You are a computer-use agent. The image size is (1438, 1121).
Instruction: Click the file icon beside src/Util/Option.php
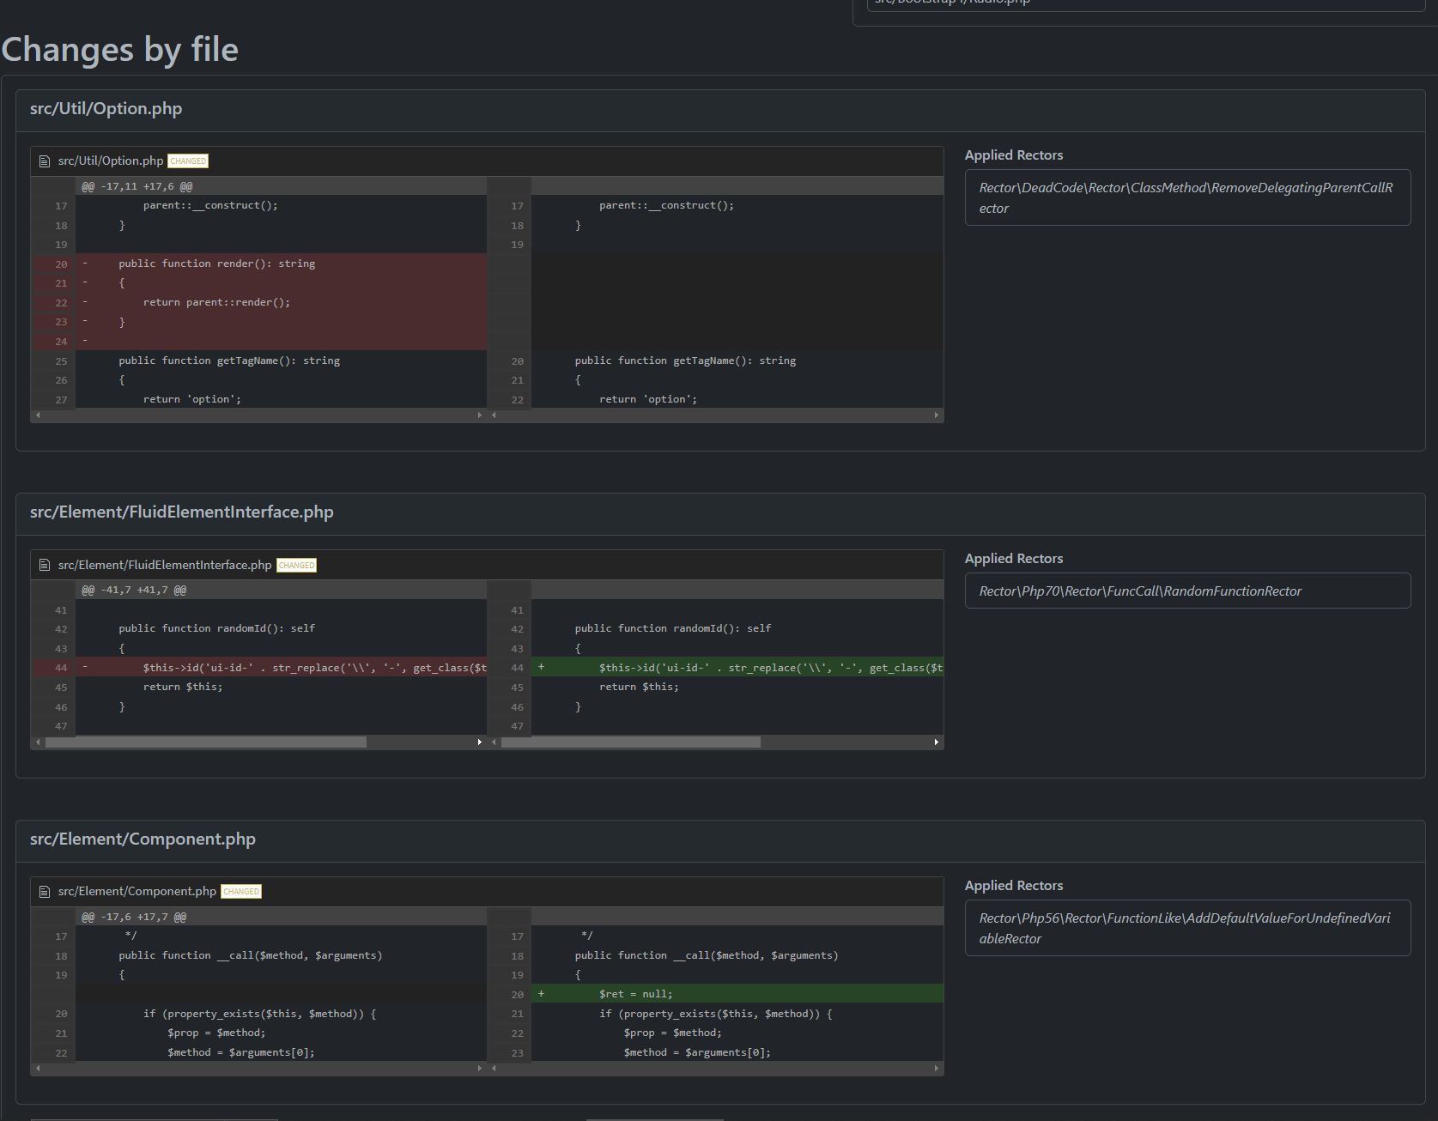coord(45,161)
